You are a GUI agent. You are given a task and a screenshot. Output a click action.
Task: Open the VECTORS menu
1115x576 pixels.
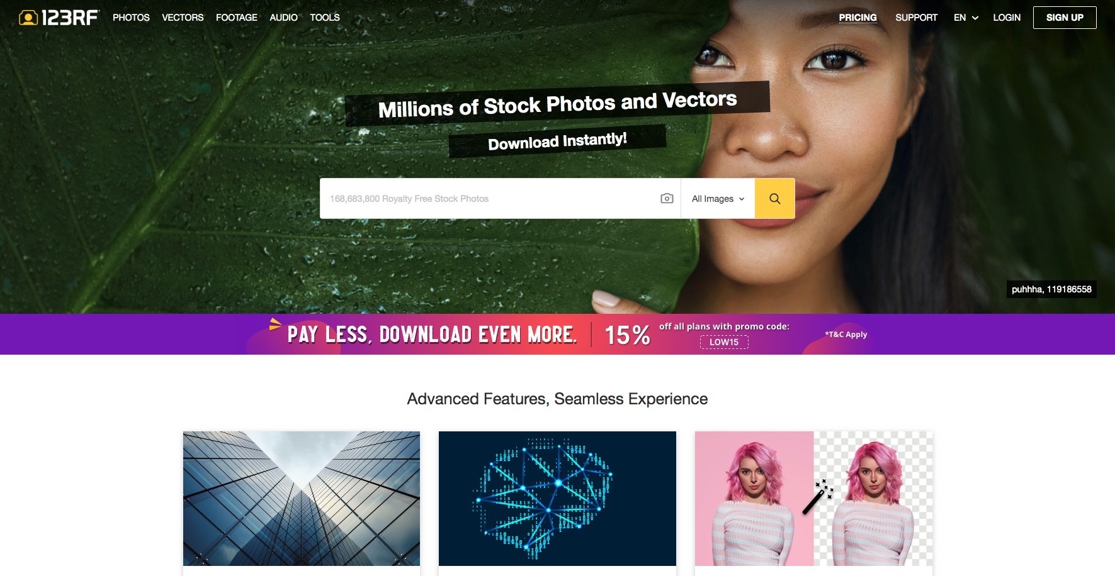[183, 18]
